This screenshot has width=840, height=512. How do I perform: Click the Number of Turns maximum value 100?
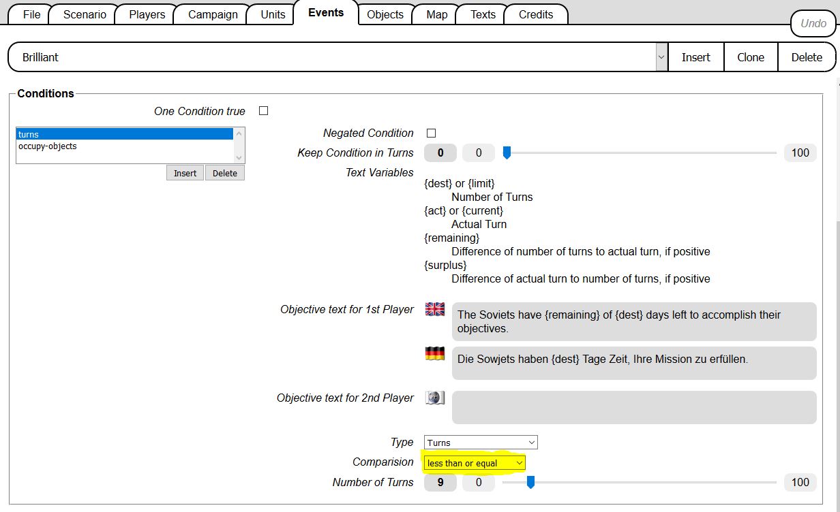tap(800, 482)
